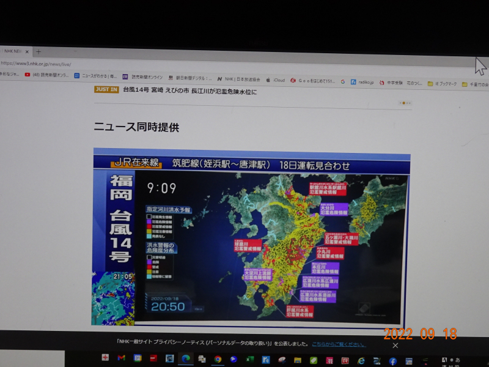The width and height of the screenshot is (489, 367).
Task: Launch Internet Explorer from the taskbar
Action: pyautogui.click(x=361, y=361)
